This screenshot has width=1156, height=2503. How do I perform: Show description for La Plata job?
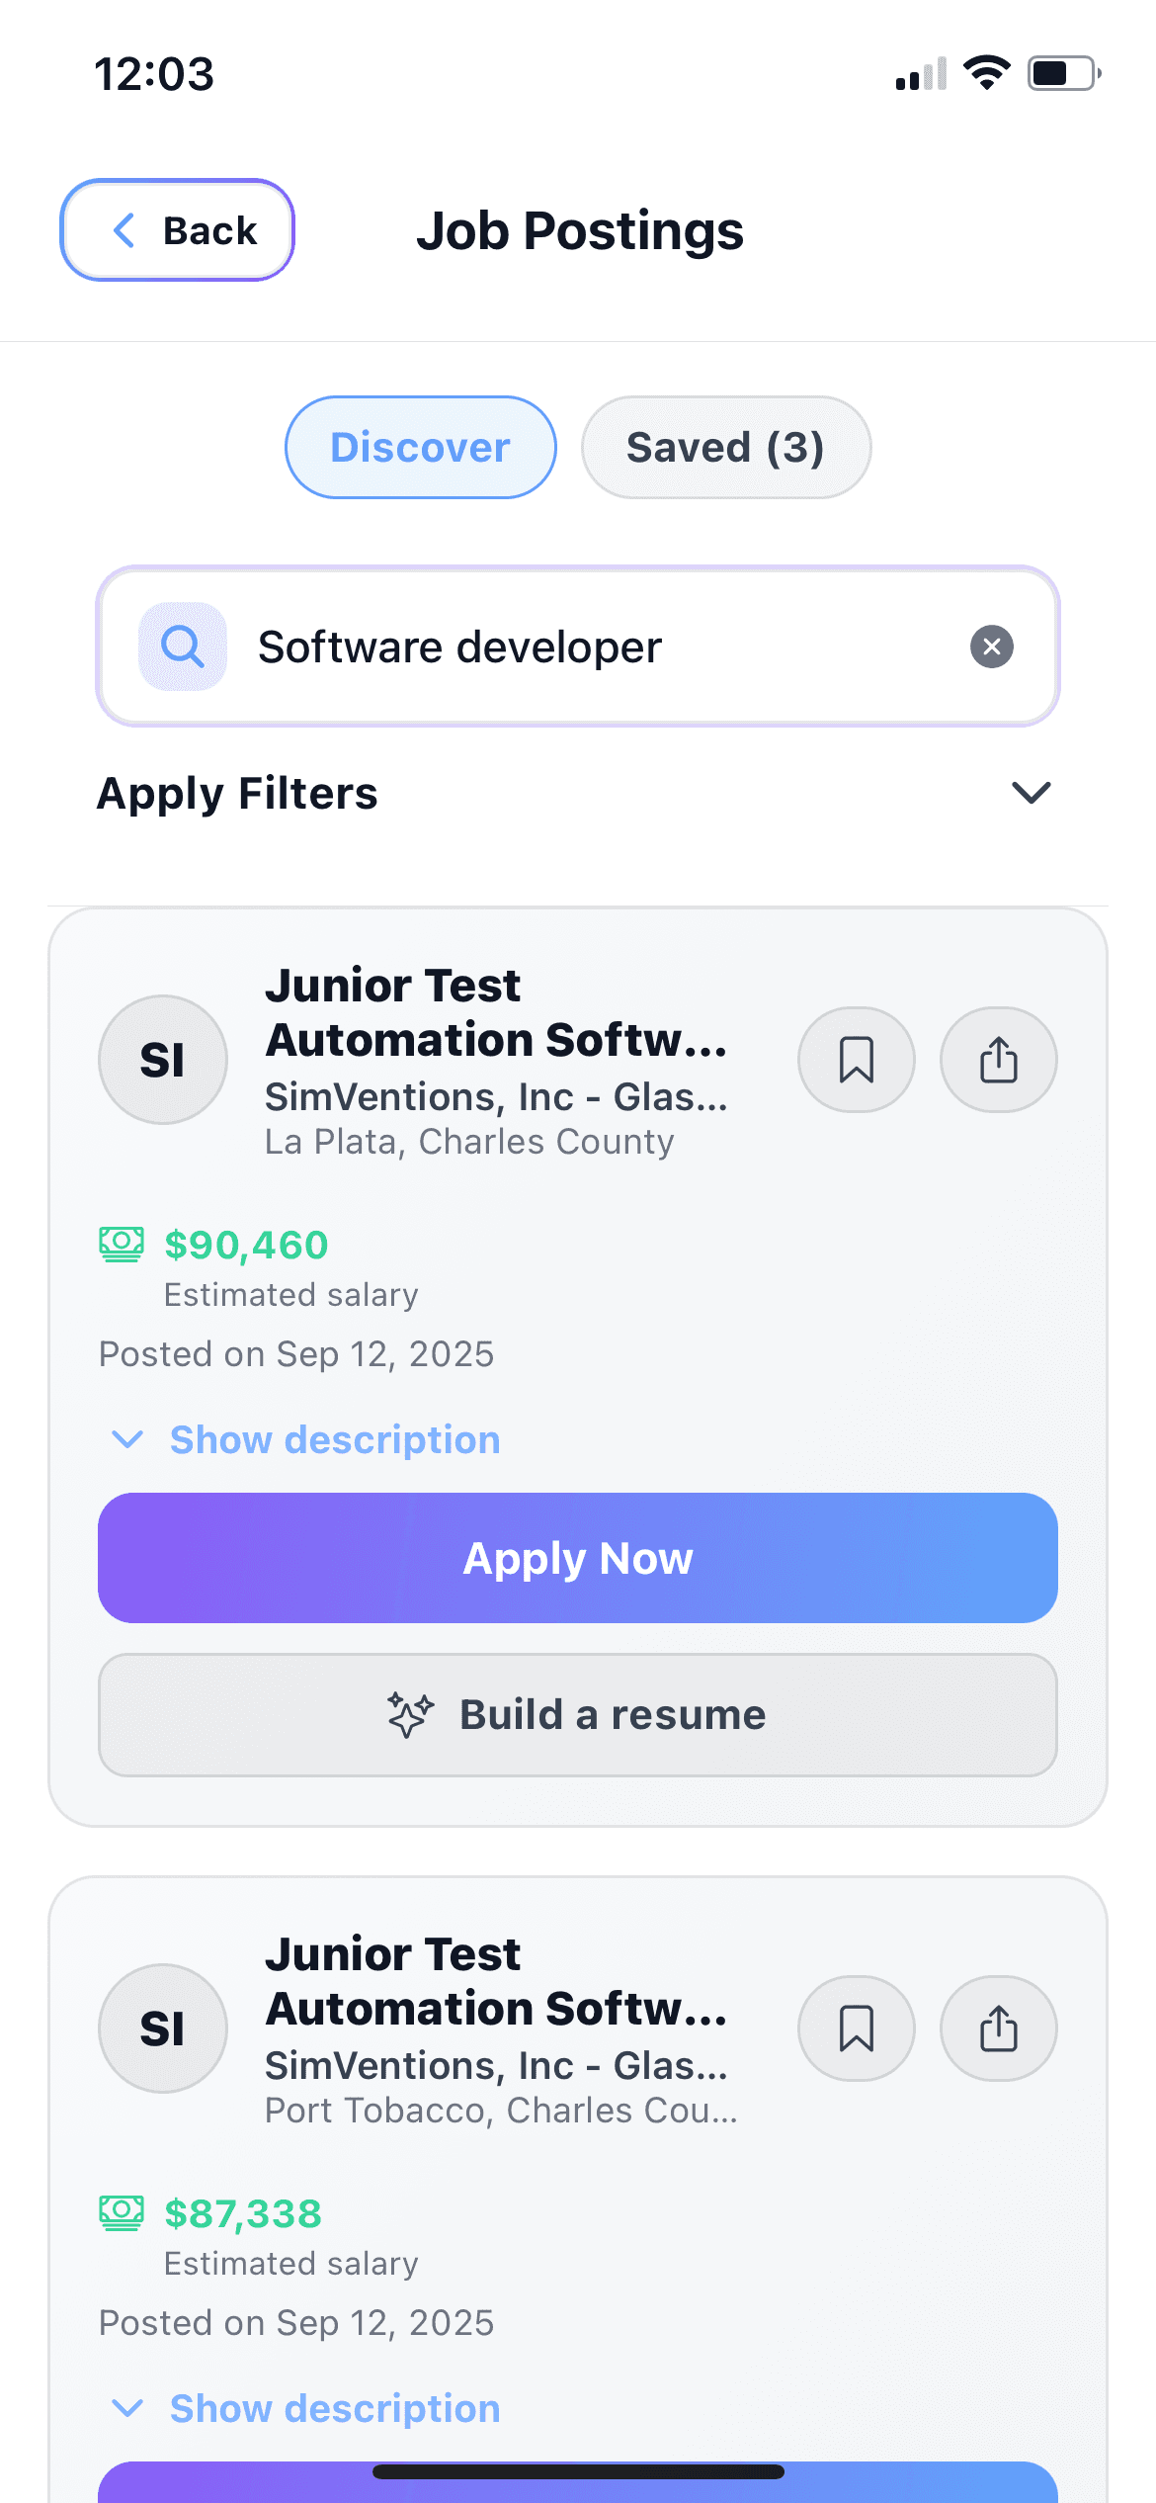pos(334,1440)
